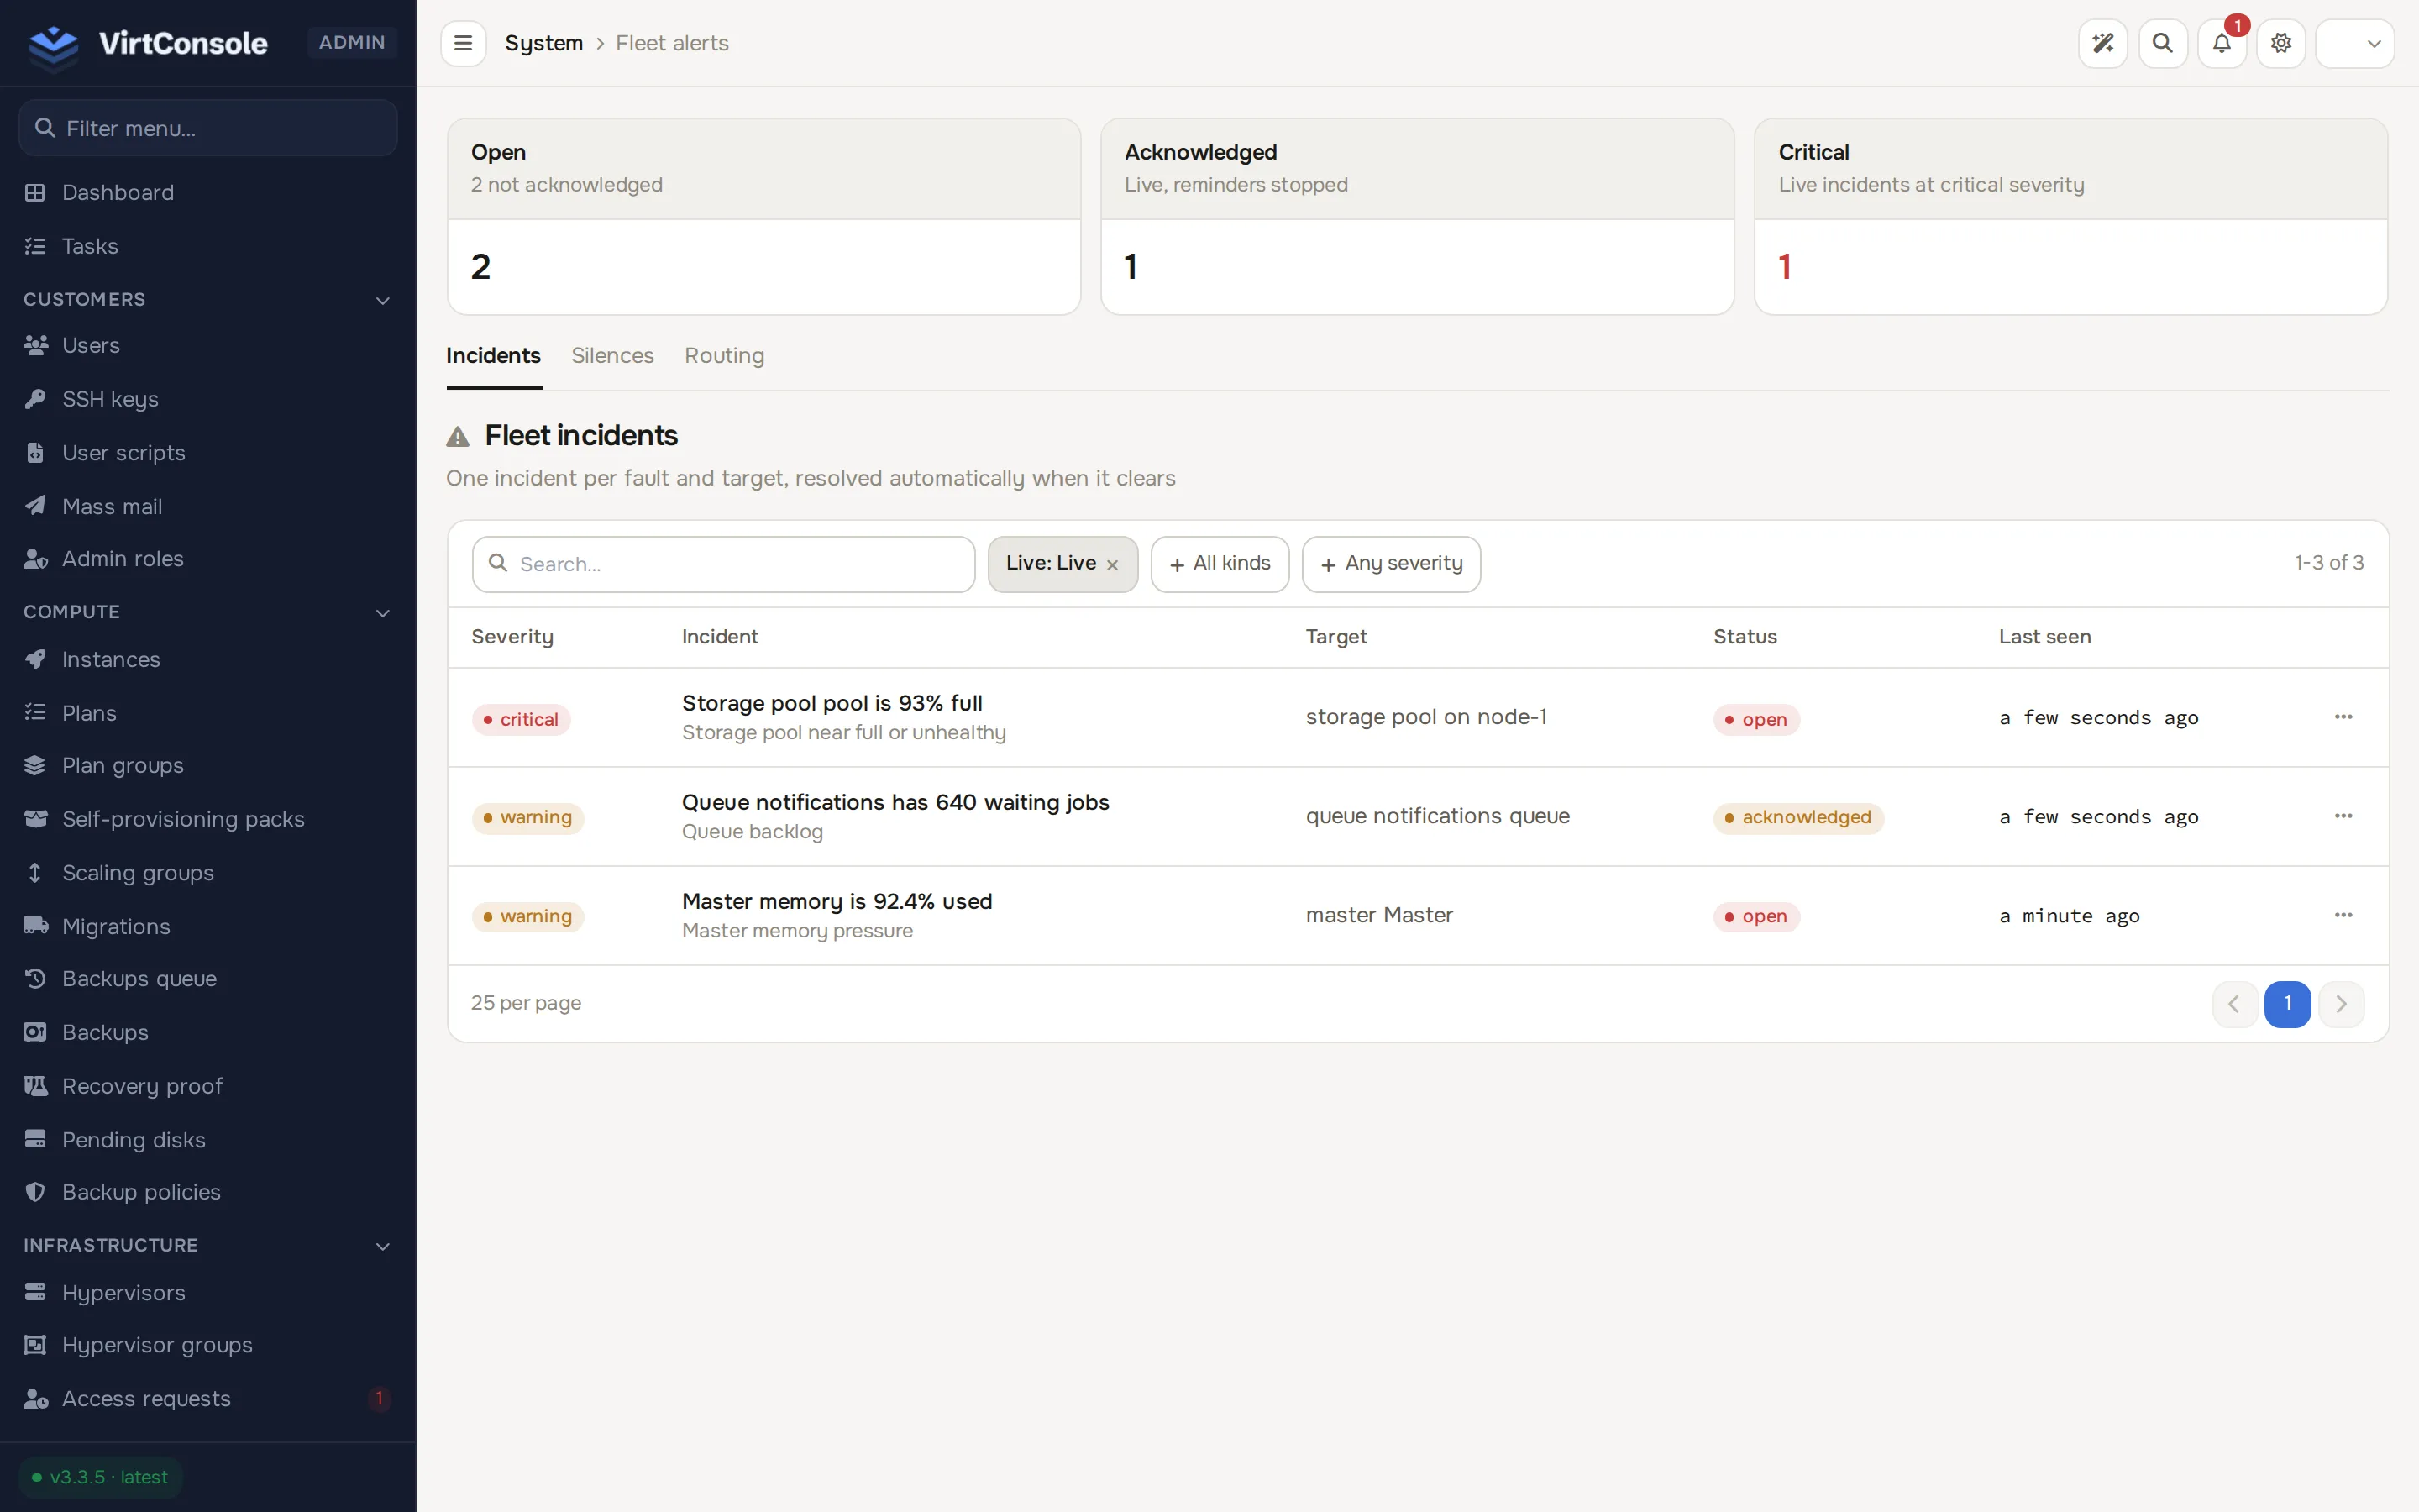The height and width of the screenshot is (1512, 2419).
Task: Open SSH keys in sidebar
Action: [208, 399]
